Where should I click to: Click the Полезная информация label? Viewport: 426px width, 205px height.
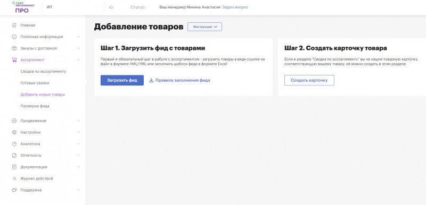coord(42,37)
